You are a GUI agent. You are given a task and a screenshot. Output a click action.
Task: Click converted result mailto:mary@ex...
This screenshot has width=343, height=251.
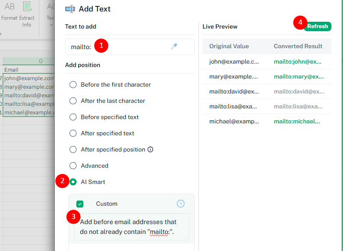click(x=299, y=76)
